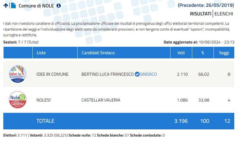Click the Voti column header
Viewport: 237px width, 150px height.
[181, 53]
